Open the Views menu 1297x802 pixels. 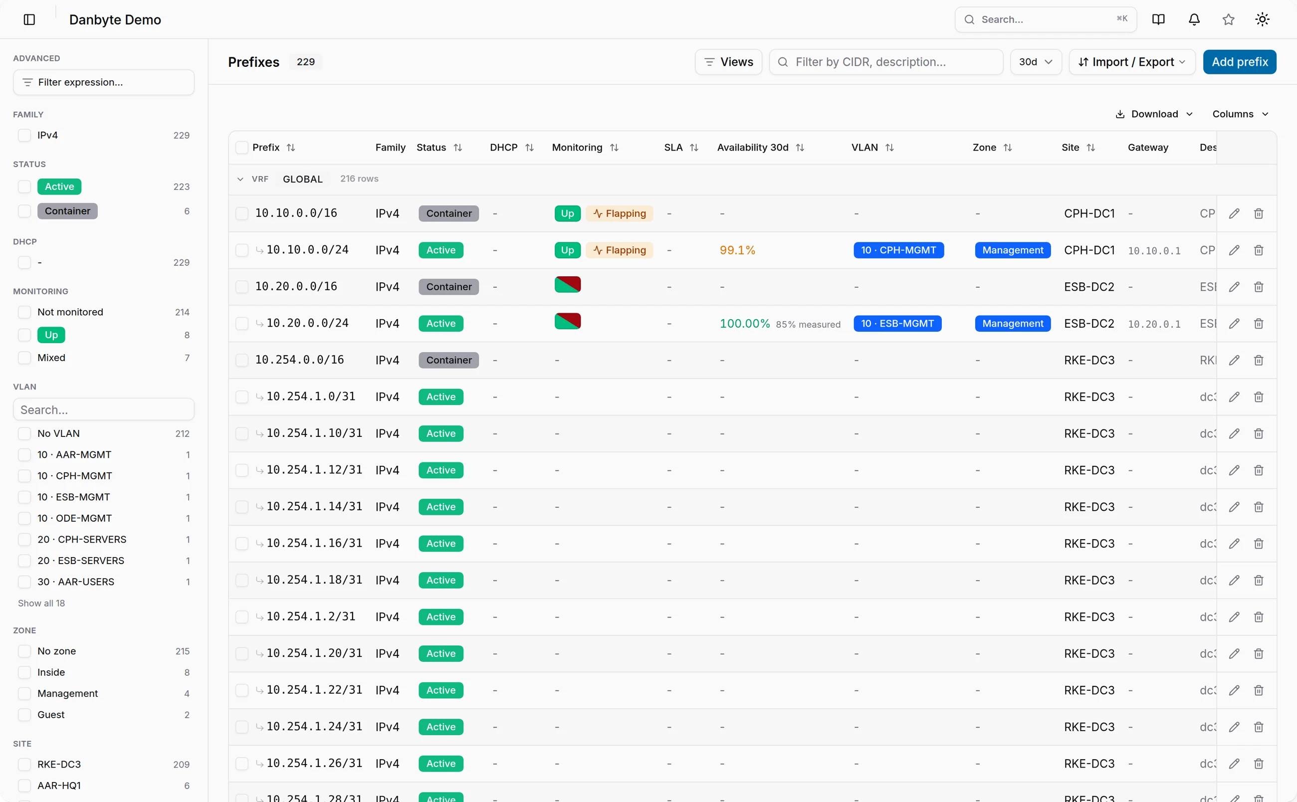click(x=728, y=62)
